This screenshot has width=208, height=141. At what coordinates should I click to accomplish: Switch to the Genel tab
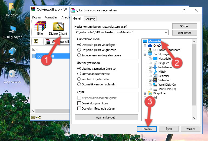77,18
